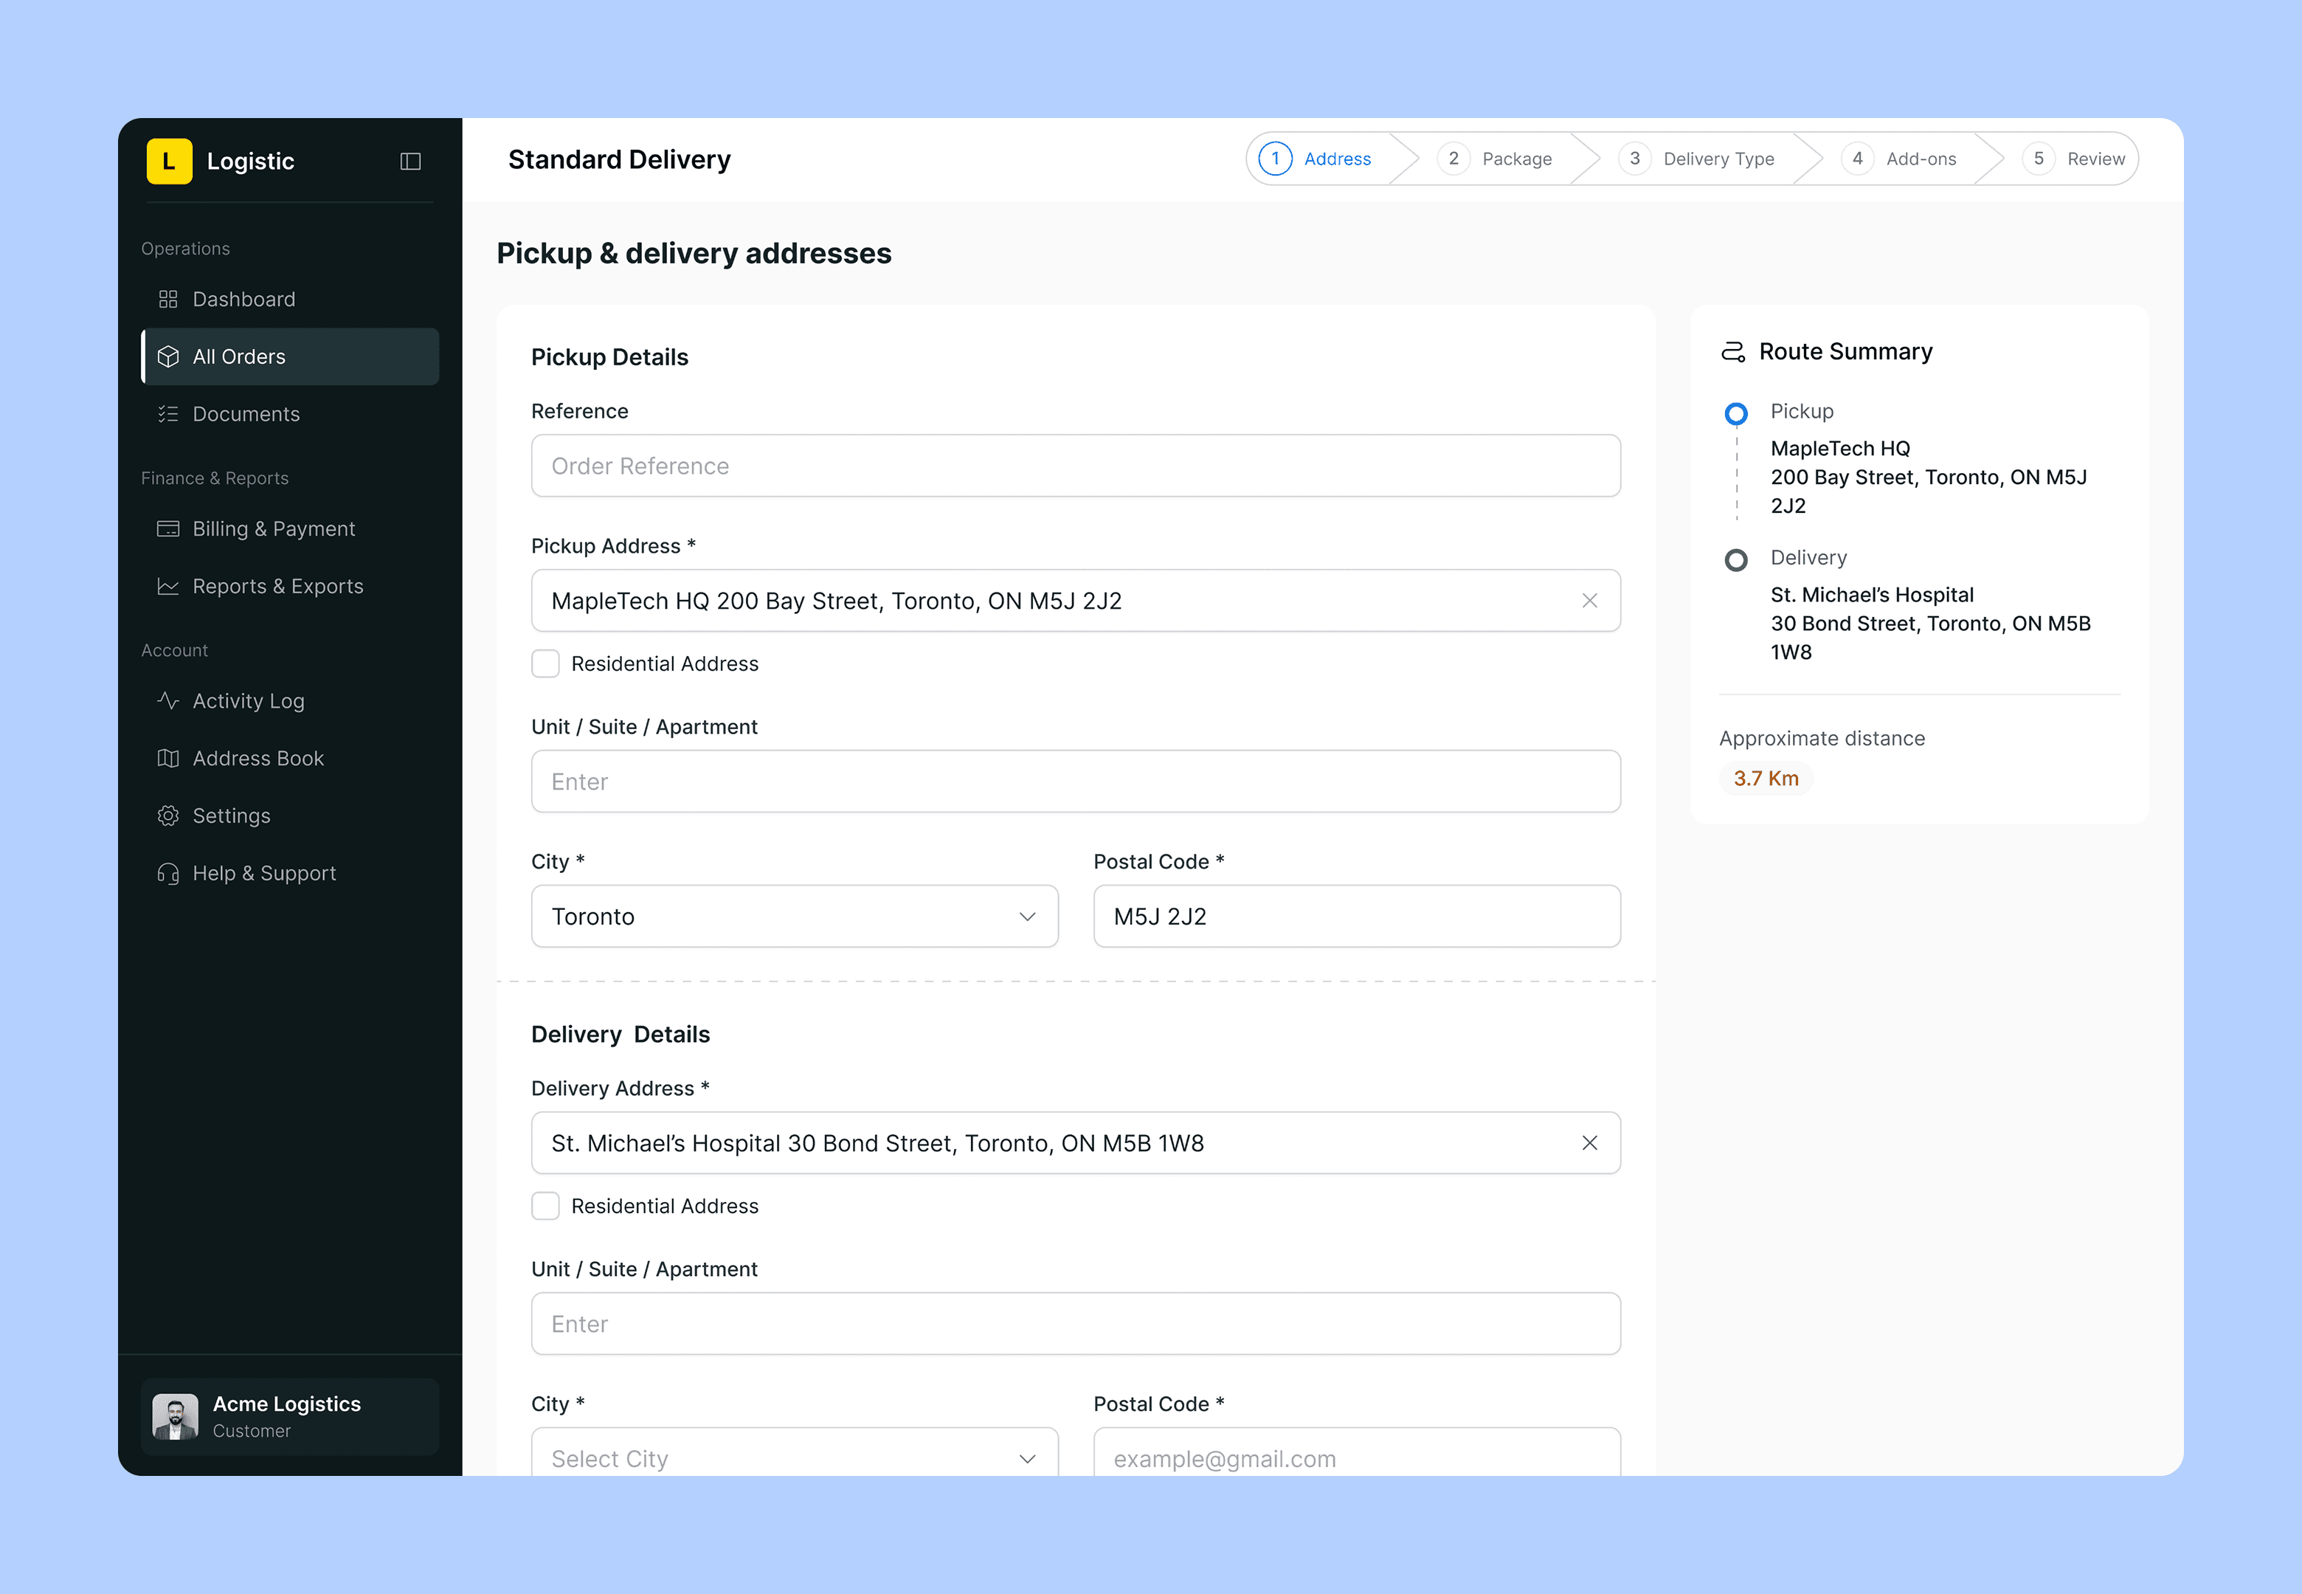Open Reports & Exports in the sidebar

(291, 586)
